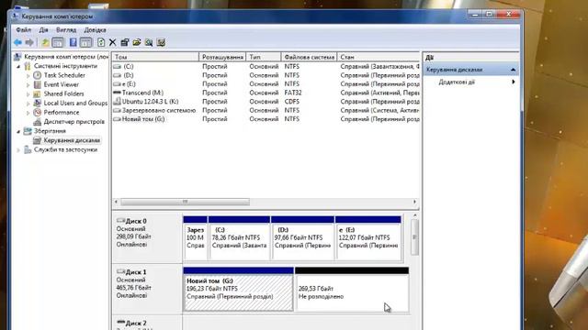Sort by the Файлова система column header
Viewport: 588px width, 330px height.
pos(309,57)
